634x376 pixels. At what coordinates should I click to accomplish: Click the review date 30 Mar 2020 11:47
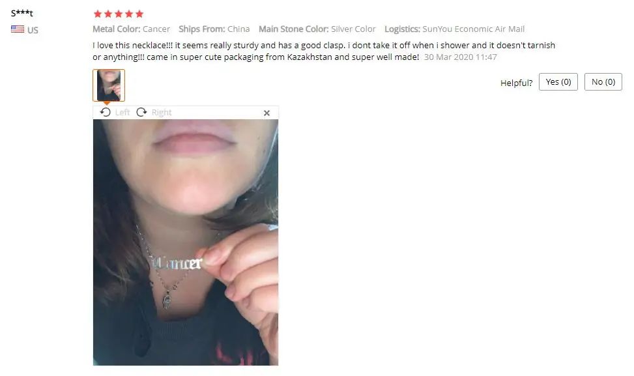[x=460, y=57]
